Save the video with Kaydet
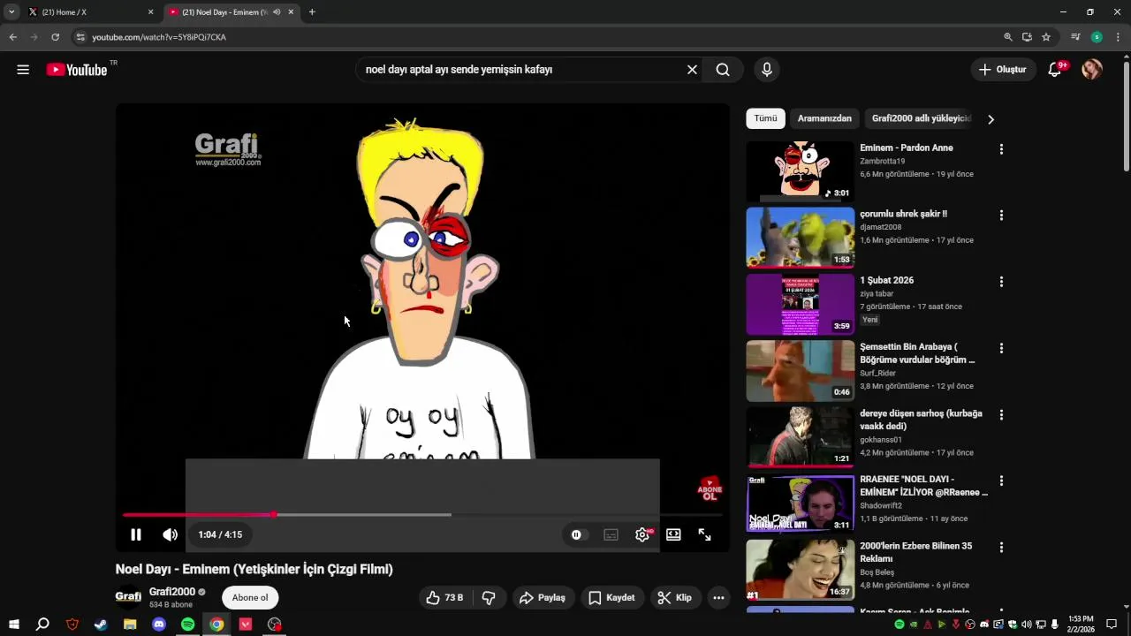 (611, 598)
